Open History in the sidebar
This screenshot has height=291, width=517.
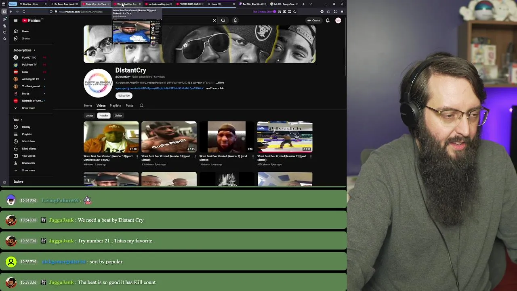pyautogui.click(x=26, y=127)
